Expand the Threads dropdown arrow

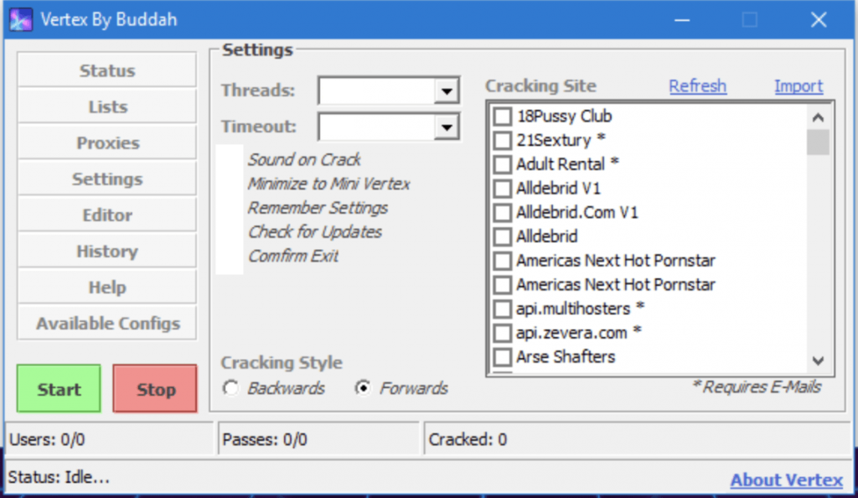click(447, 91)
